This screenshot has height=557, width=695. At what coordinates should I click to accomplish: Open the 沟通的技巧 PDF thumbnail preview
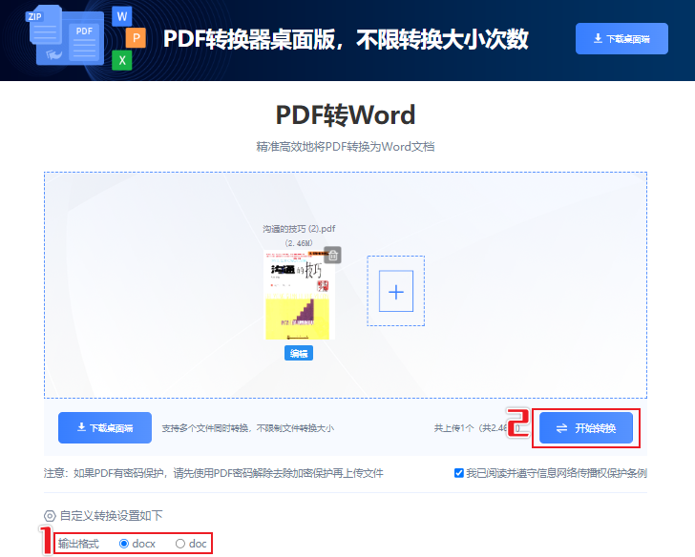(298, 295)
